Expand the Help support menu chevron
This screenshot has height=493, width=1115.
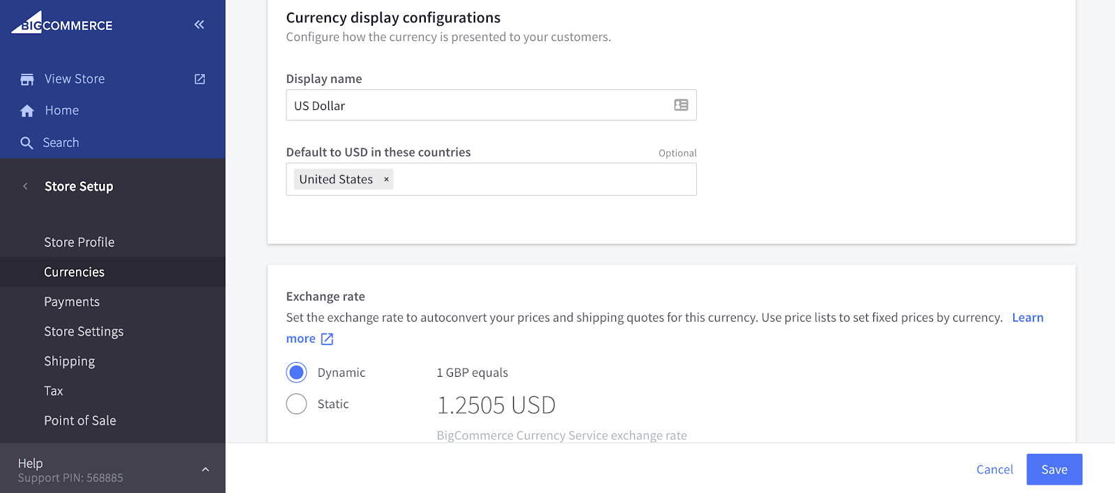tap(206, 470)
